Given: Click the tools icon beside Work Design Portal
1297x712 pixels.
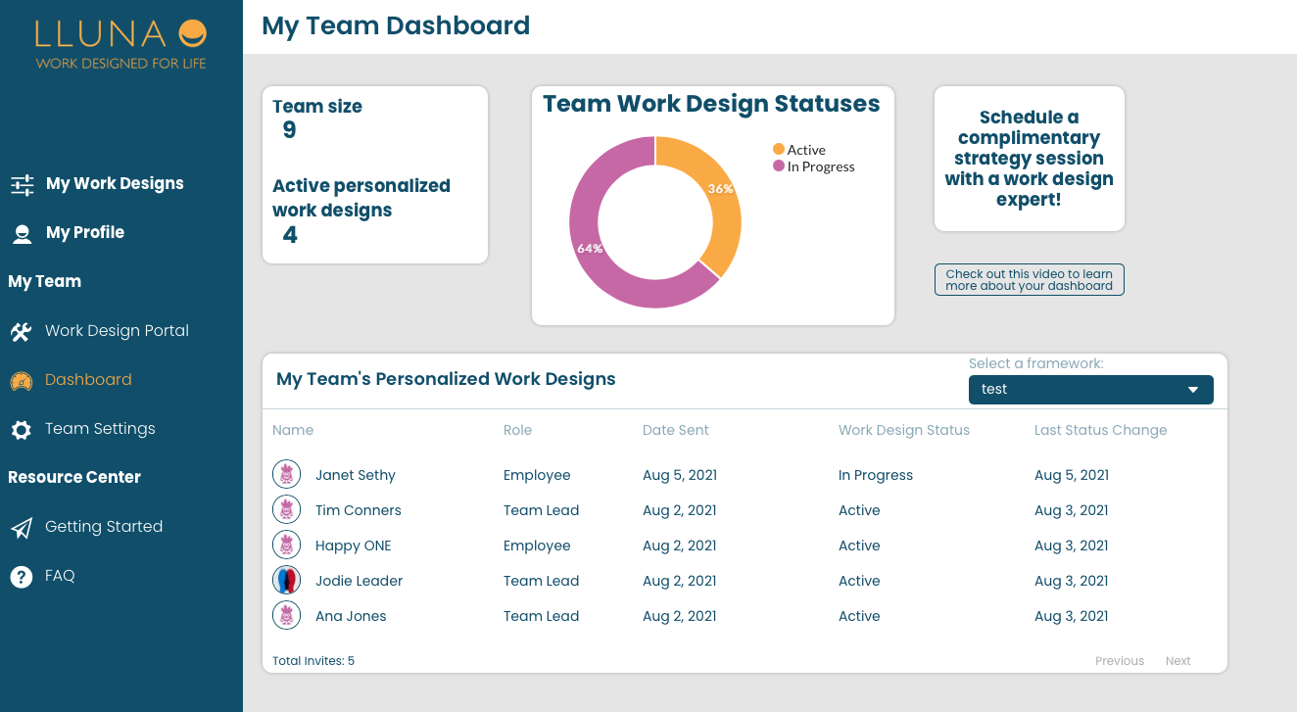Looking at the screenshot, I should [x=22, y=331].
